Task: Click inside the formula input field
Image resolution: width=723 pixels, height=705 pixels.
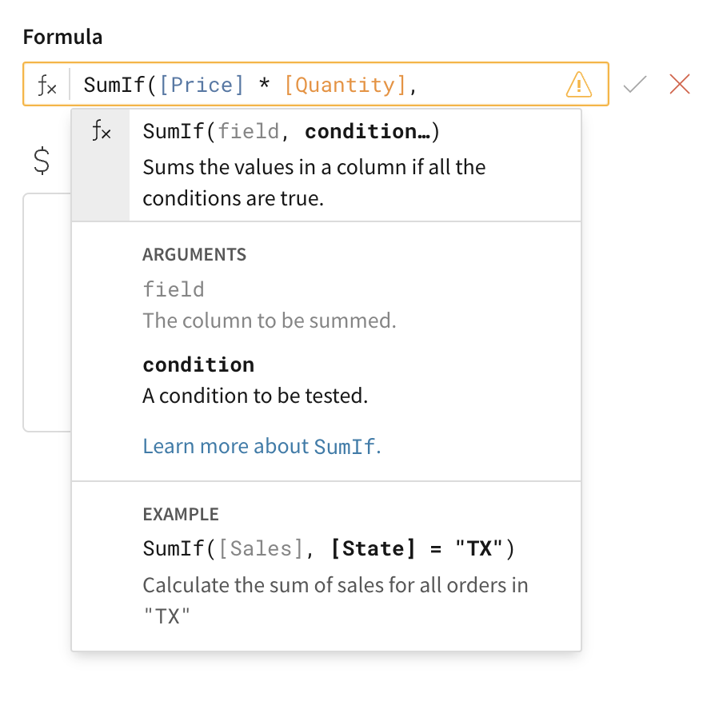Action: coord(488,85)
